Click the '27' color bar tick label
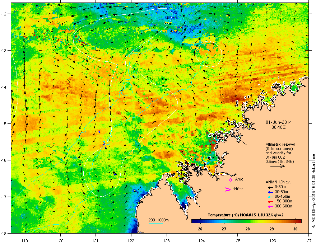Image resolution: width=316 pixels, height=244 pixels. click(224, 229)
